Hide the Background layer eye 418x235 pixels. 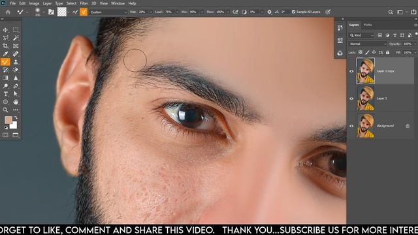pyautogui.click(x=351, y=126)
